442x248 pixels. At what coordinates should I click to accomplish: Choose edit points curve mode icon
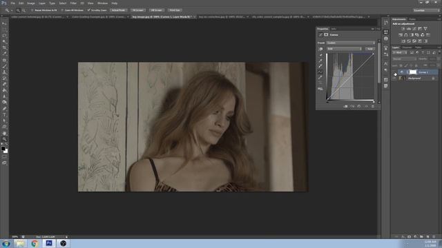click(x=320, y=72)
